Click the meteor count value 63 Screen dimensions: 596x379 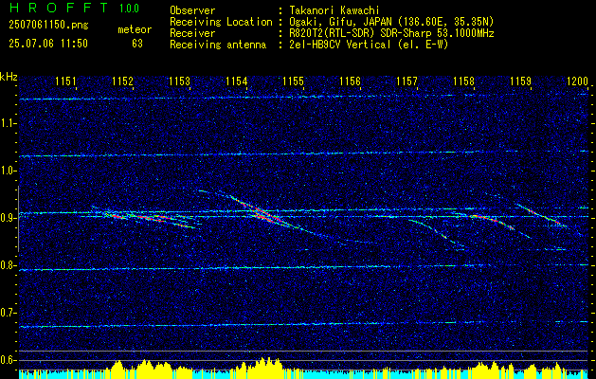(x=137, y=44)
